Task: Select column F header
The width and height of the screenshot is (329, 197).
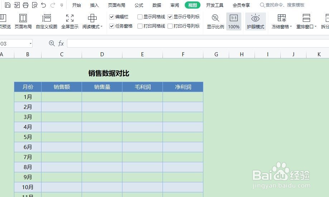Action: [x=183, y=54]
